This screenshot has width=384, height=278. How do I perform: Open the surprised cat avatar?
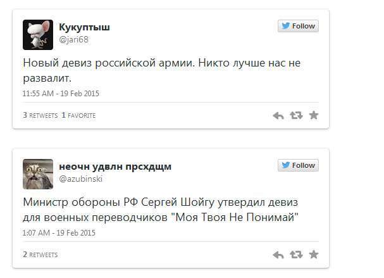[38, 174]
